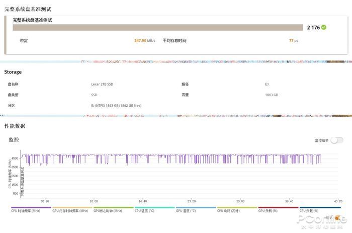352x233 pixels.
Task: Click the 16:40 marker on the time axis
Action: pyautogui.click(x=143, y=201)
